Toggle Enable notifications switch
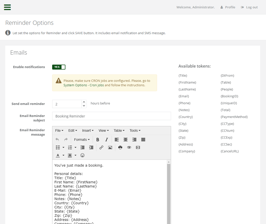 tap(59, 67)
